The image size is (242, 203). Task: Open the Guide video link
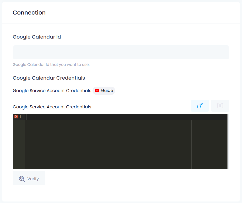[104, 91]
